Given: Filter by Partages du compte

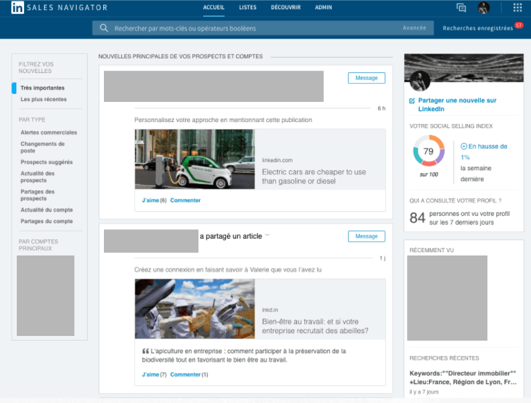Looking at the screenshot, I should pos(46,221).
